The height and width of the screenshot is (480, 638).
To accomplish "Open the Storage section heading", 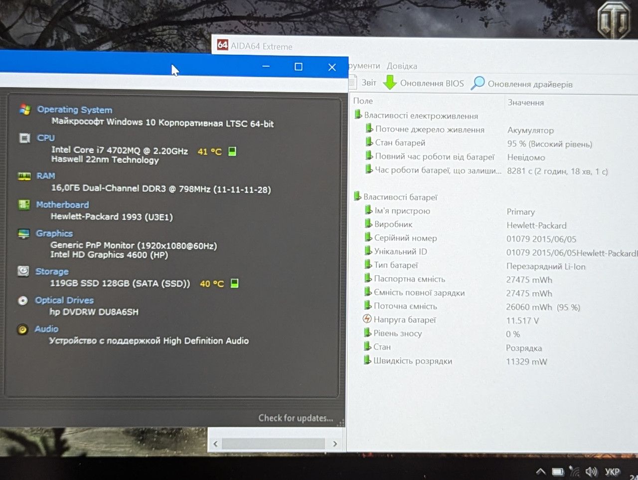I will point(52,272).
